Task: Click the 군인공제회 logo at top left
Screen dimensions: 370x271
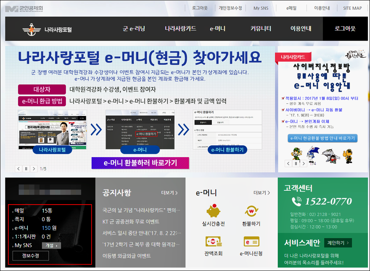Action: click(x=24, y=9)
